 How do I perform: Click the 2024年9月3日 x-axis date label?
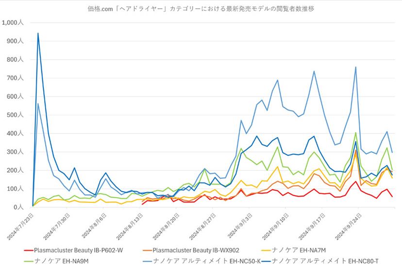click(240, 226)
